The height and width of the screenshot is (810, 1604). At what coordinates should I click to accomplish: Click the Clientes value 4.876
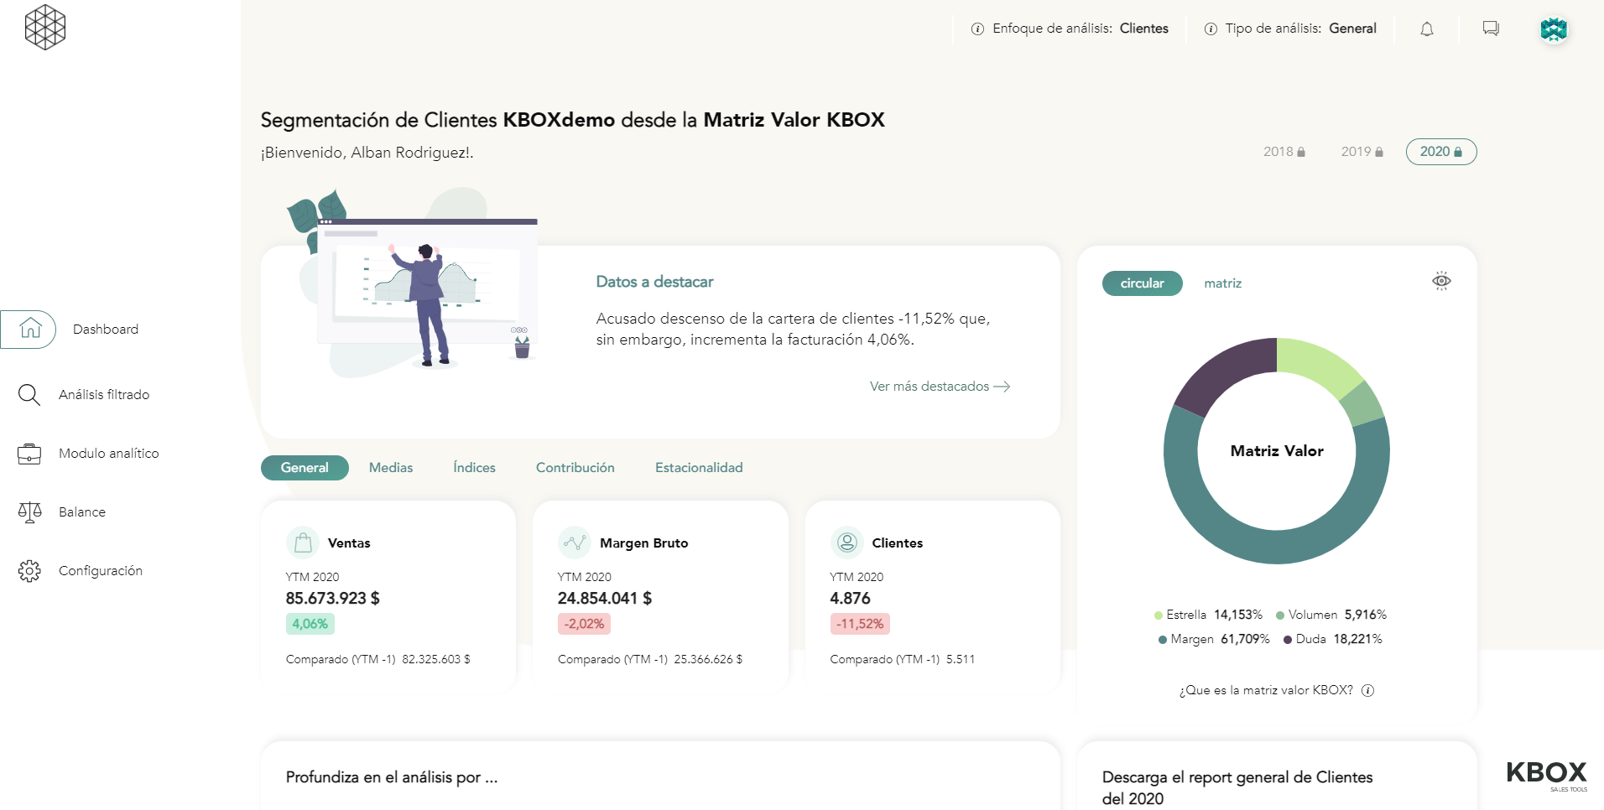(x=850, y=599)
